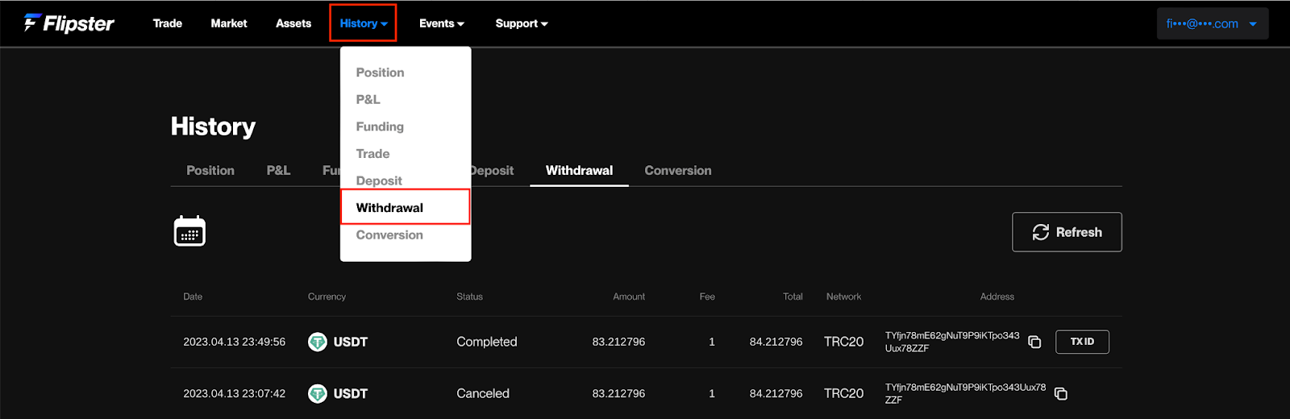Click the Completed status text

487,342
